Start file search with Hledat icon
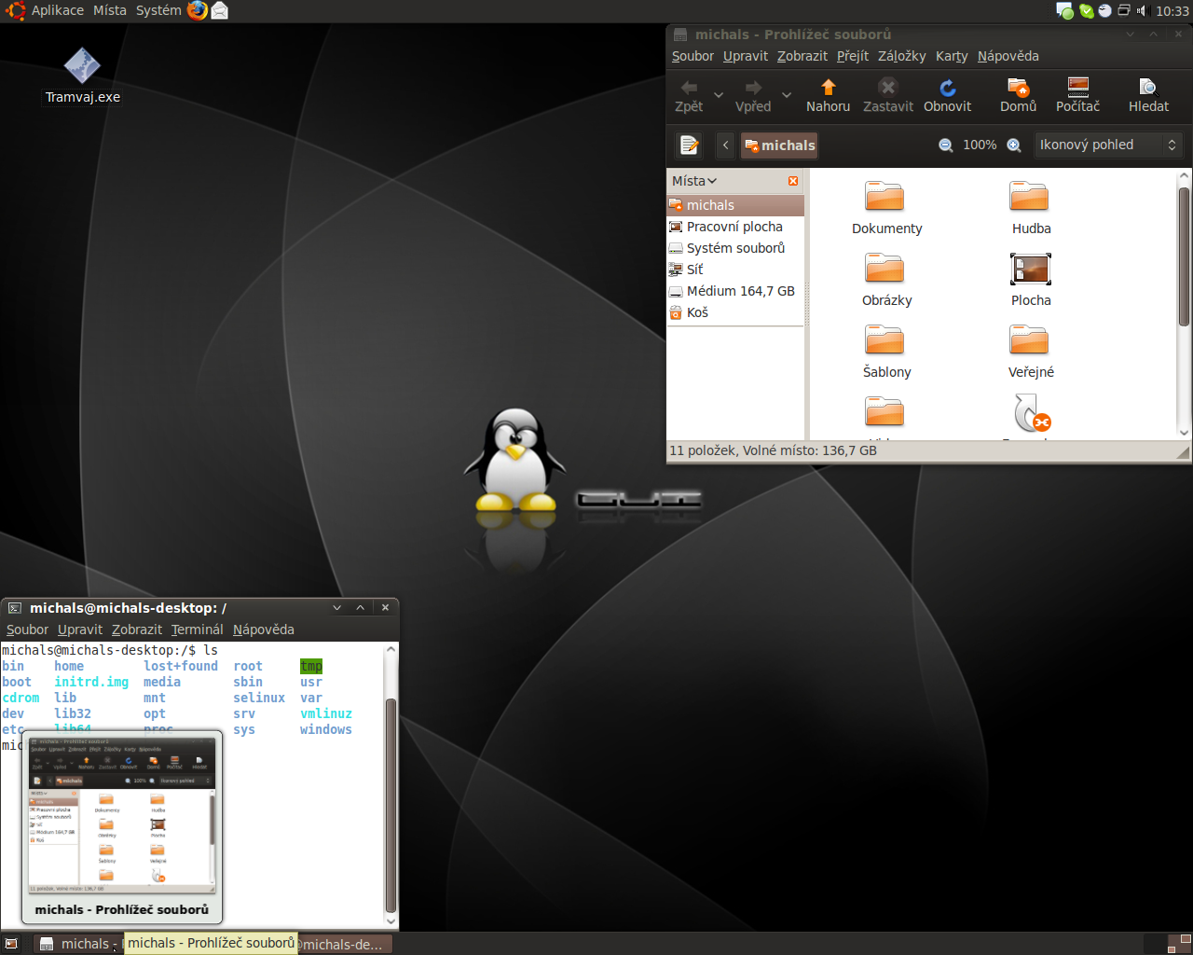This screenshot has width=1193, height=955. pyautogui.click(x=1148, y=88)
